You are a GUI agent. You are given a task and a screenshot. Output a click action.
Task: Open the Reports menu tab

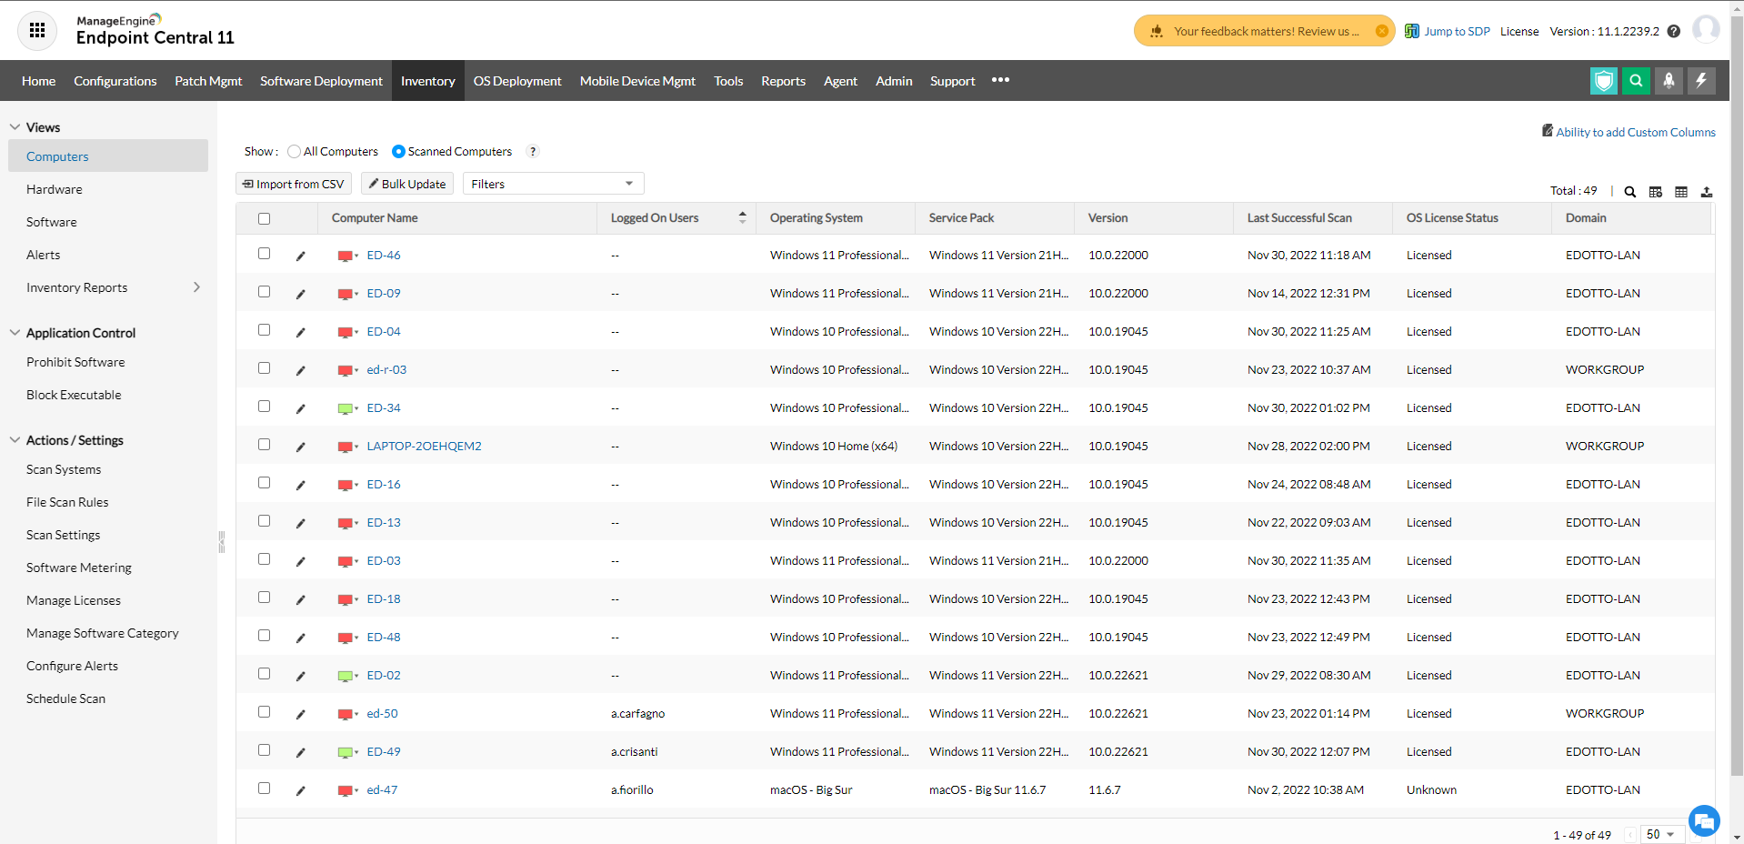tap(783, 81)
